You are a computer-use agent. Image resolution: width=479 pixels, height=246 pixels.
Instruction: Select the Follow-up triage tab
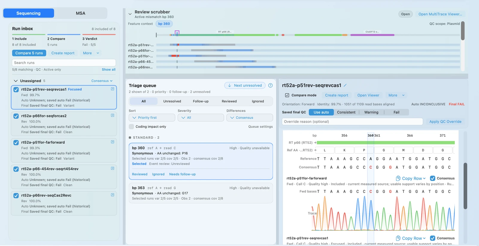pyautogui.click(x=201, y=101)
